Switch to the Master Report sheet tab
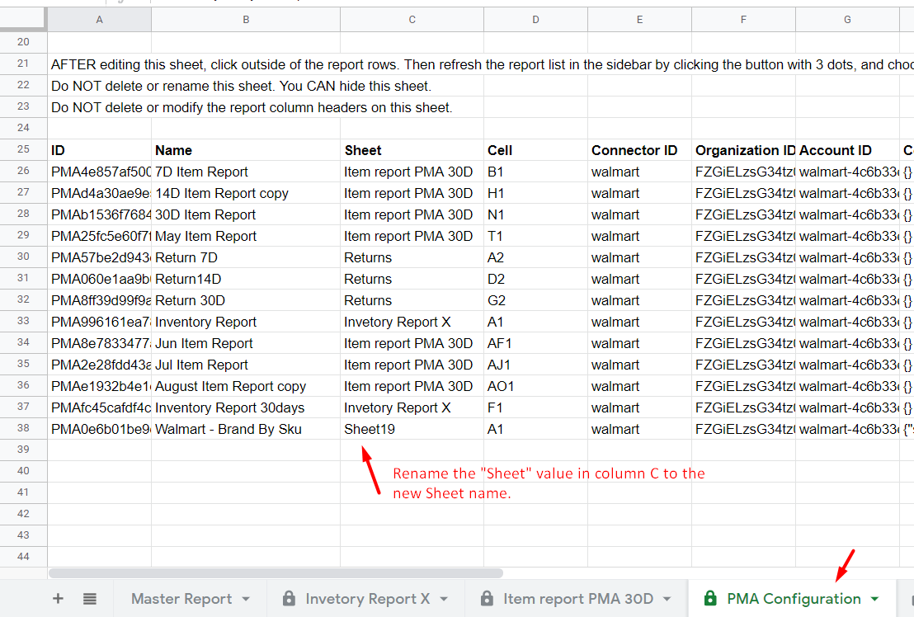Image resolution: width=914 pixels, height=617 pixels. point(181,599)
